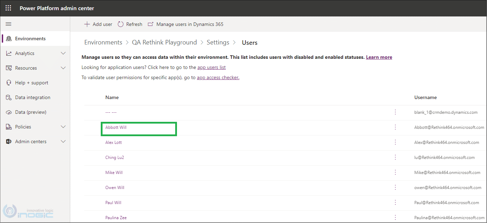Click username Mike@Rethink464.onmicrosoft.com
Image resolution: width=487 pixels, height=223 pixels.
pyautogui.click(x=447, y=173)
